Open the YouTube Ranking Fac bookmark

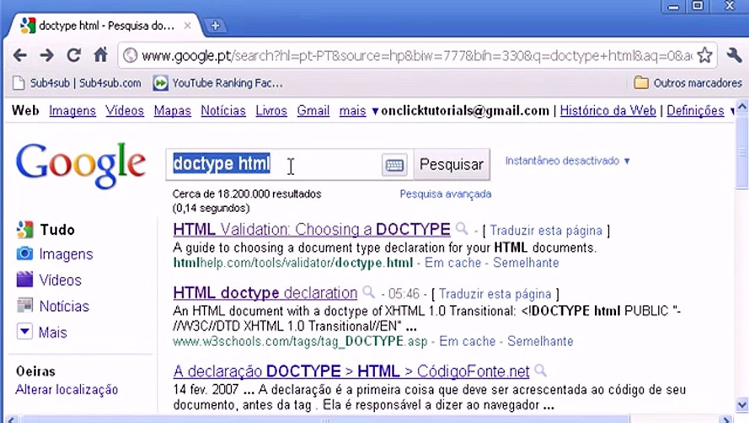[x=218, y=83]
